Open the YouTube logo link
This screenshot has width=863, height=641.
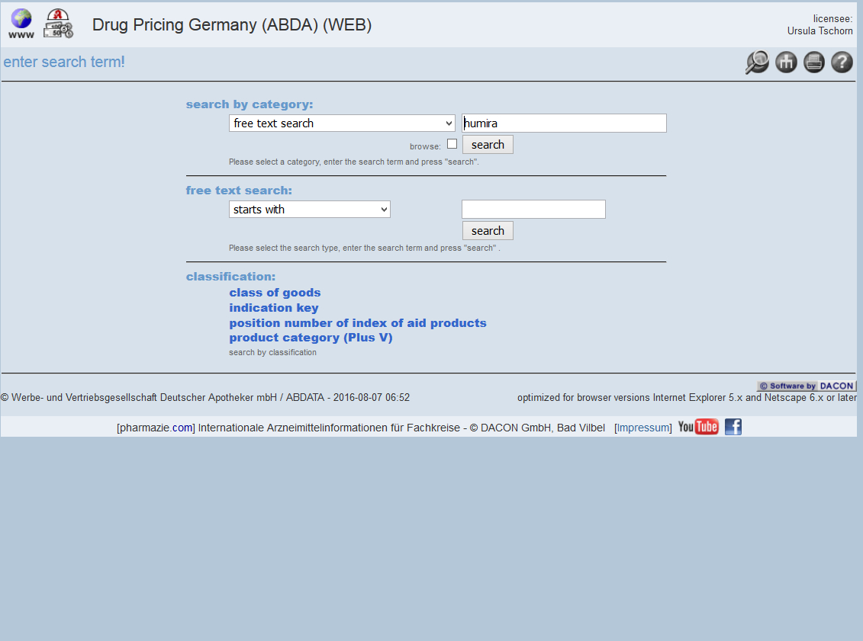coord(698,427)
